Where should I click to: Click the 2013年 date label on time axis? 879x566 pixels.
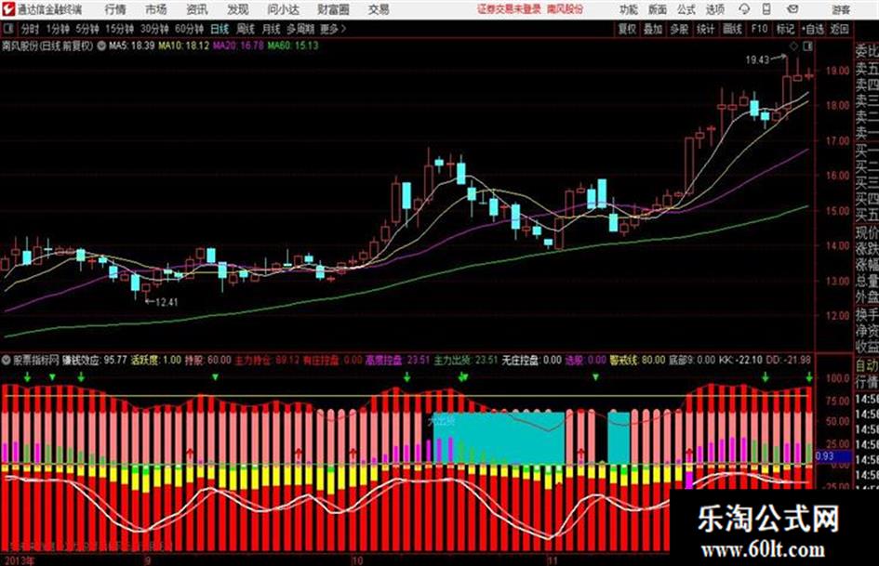(19, 560)
